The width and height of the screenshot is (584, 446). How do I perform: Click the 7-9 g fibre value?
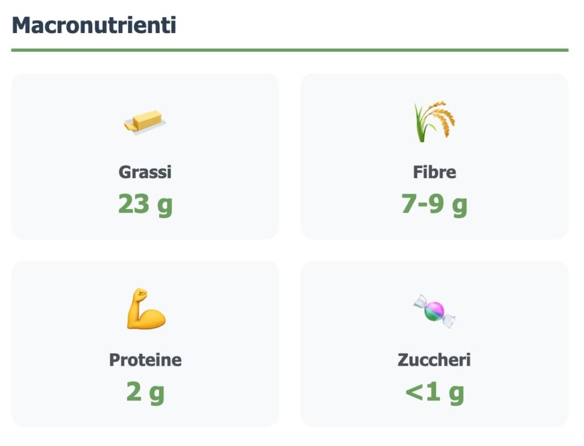(x=435, y=204)
